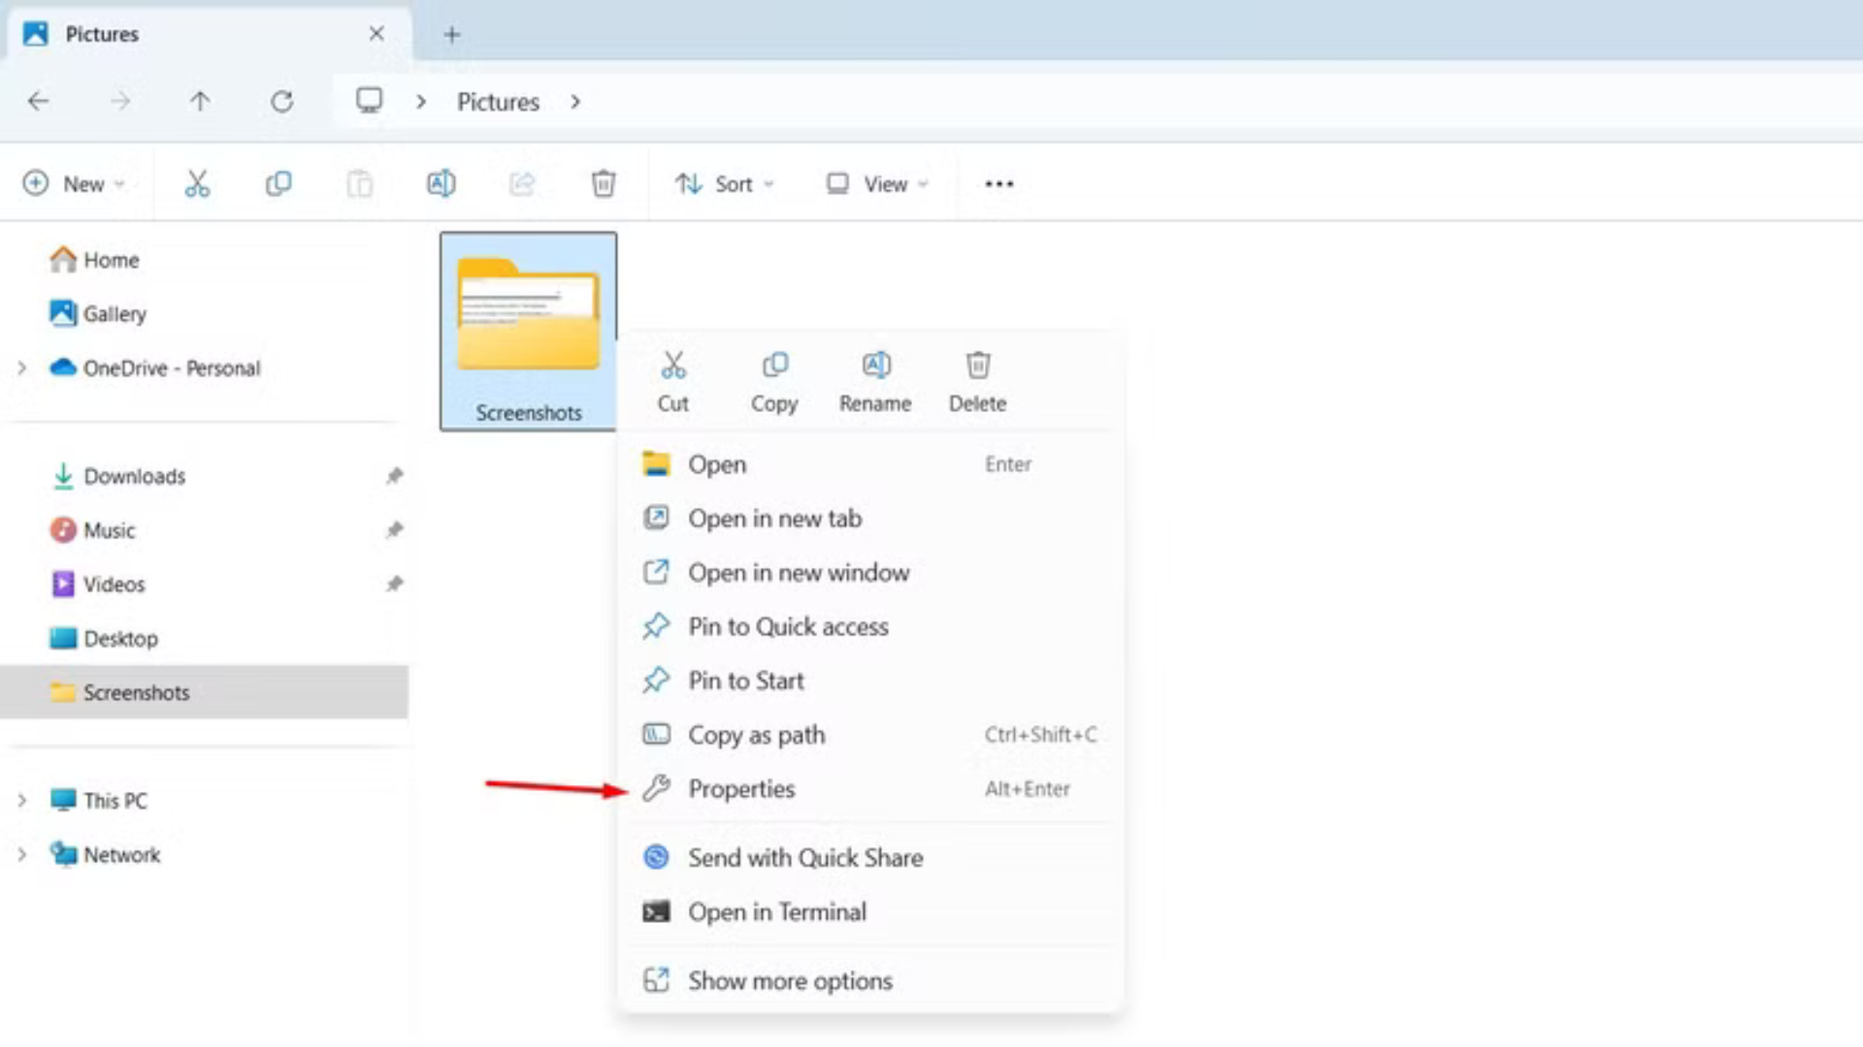Click the Paste icon on the toolbar
This screenshot has height=1047, width=1863.
pyautogui.click(x=359, y=183)
